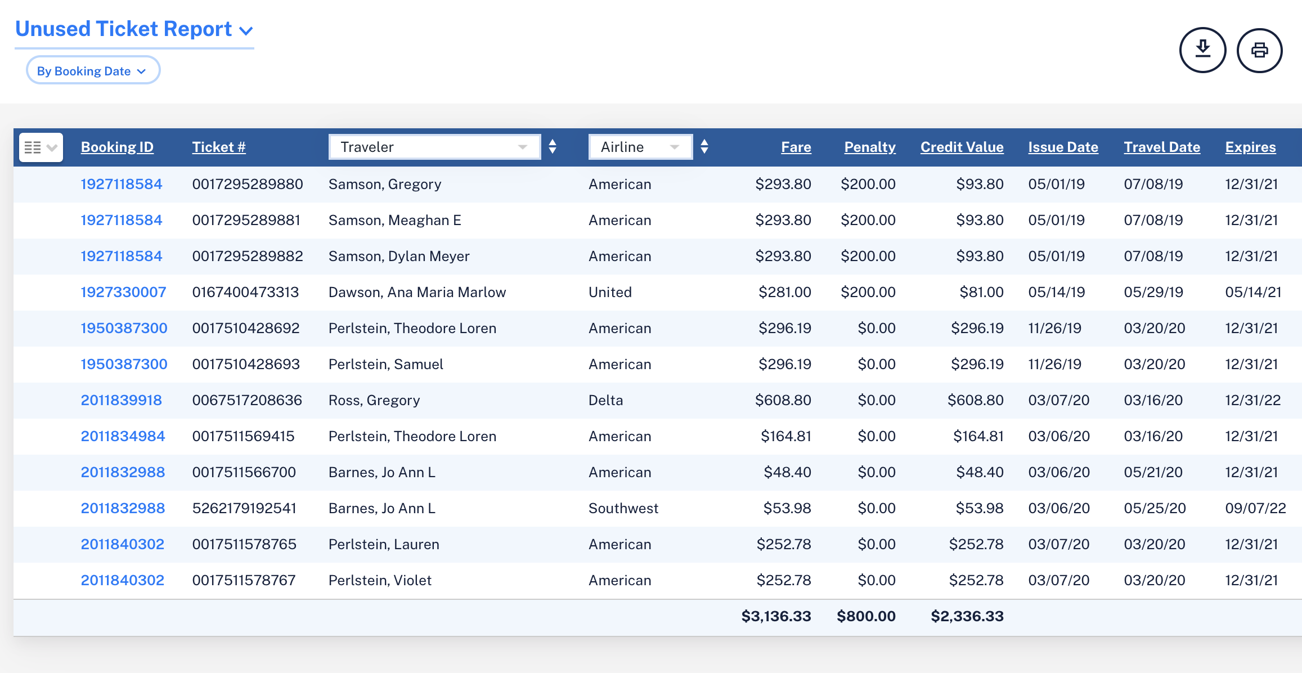Click the Traveler column sort arrows

point(553,147)
